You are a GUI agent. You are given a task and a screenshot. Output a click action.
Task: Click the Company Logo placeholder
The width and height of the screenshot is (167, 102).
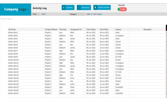pyautogui.click(x=16, y=9)
